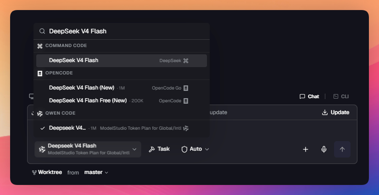Screen dimensions: 379x195
Task: Click the 200K context size label
Action: click(x=137, y=101)
